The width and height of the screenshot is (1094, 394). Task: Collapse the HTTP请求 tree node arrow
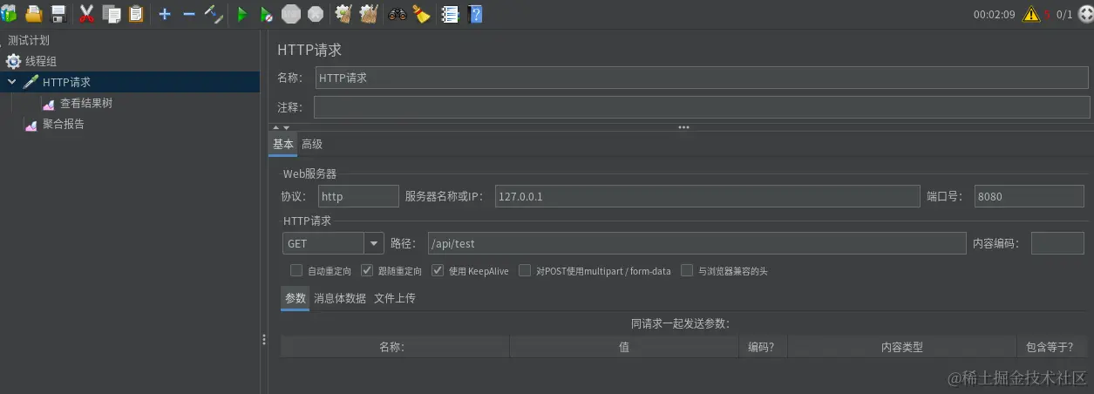click(x=11, y=82)
